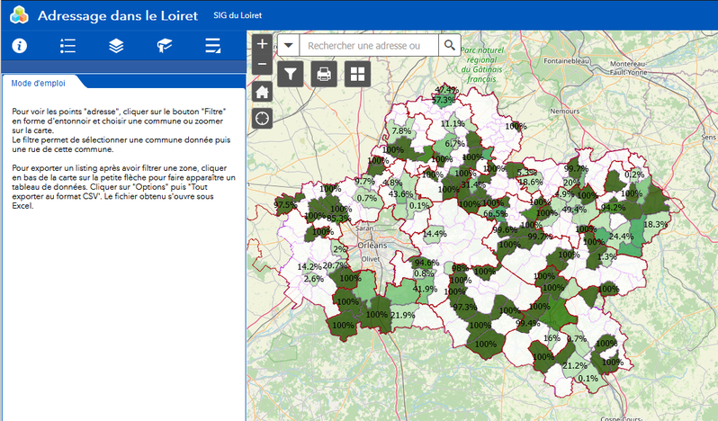This screenshot has width=718, height=421.
Task: Open the basemap gallery grid icon
Action: tap(357, 75)
